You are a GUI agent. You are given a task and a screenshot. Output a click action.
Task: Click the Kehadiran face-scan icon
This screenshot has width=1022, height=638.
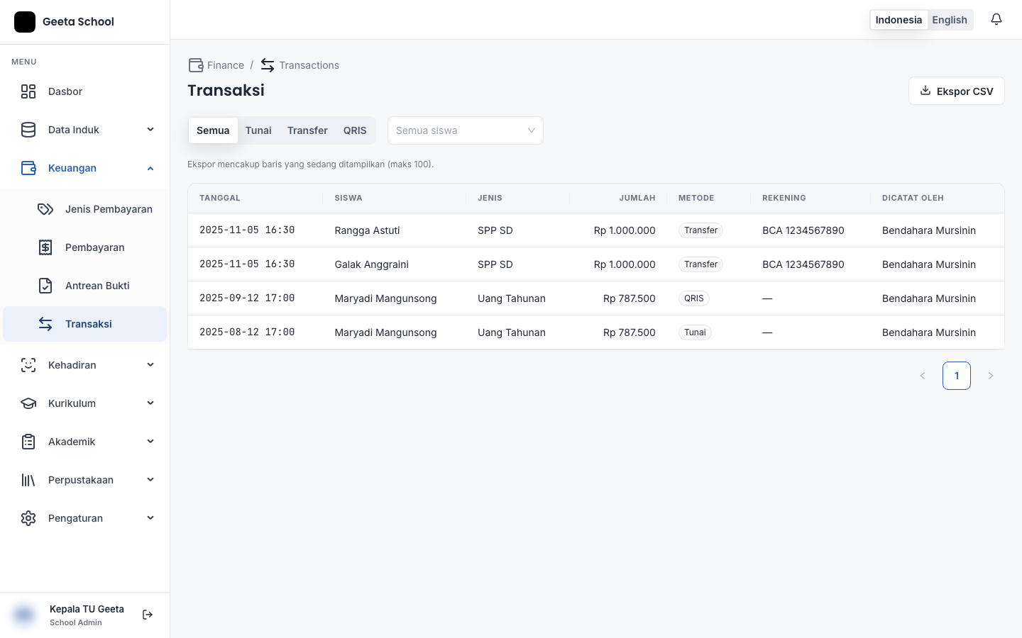pyautogui.click(x=28, y=365)
